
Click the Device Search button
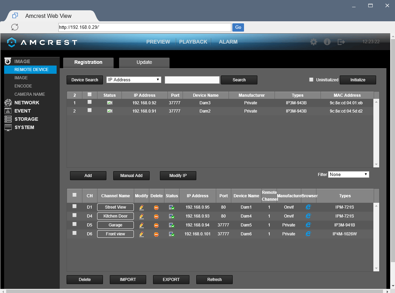click(x=85, y=80)
